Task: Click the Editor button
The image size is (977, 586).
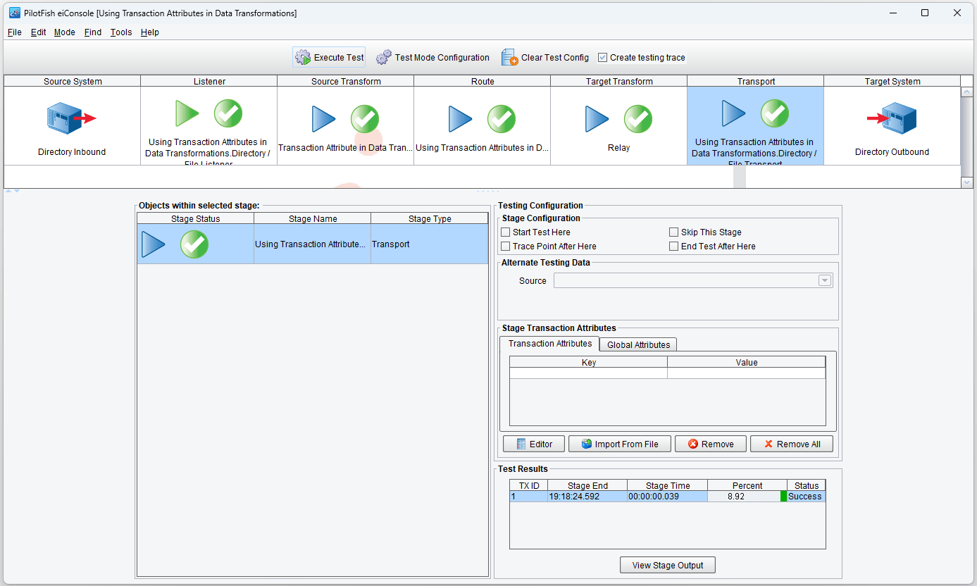Action: coord(534,444)
